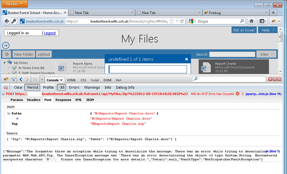The width and height of the screenshot is (287, 174).
Task: Filter console to Debug Info
Action: [125, 87]
